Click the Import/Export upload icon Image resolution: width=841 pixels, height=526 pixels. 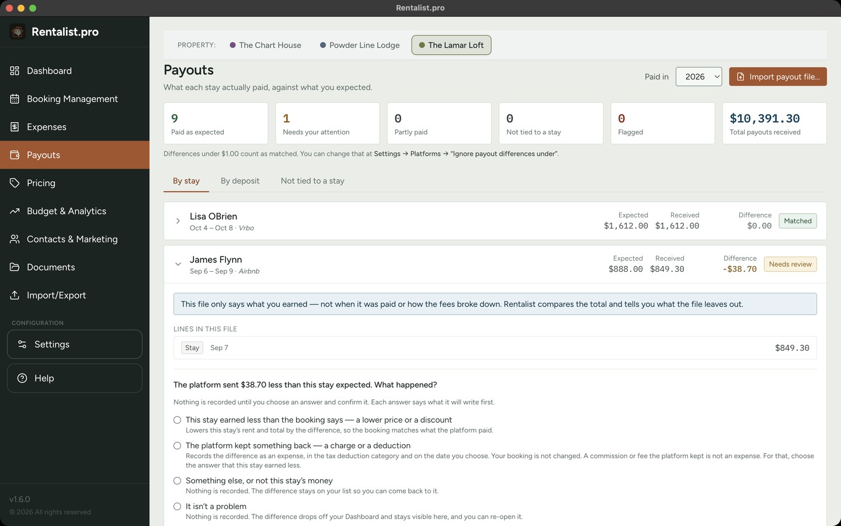(x=15, y=295)
